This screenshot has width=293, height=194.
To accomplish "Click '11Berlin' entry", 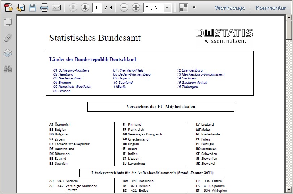I will tap(120, 87).
